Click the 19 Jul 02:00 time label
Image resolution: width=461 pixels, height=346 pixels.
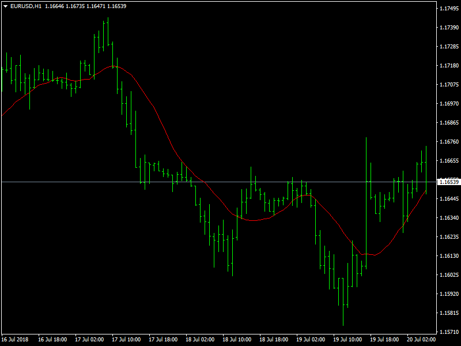(x=311, y=340)
